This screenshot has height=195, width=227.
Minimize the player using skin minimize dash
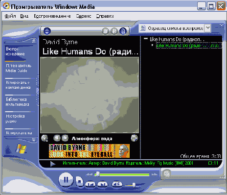216,26
